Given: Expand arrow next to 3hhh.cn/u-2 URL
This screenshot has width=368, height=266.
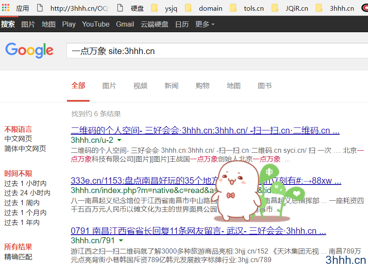Looking at the screenshot, I should (x=119, y=140).
